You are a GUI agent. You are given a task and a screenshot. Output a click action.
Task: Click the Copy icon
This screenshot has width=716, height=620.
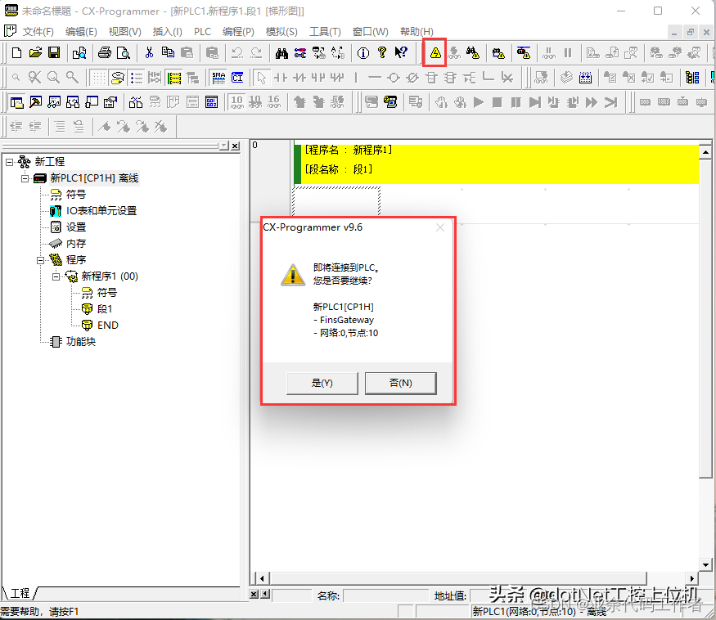168,53
